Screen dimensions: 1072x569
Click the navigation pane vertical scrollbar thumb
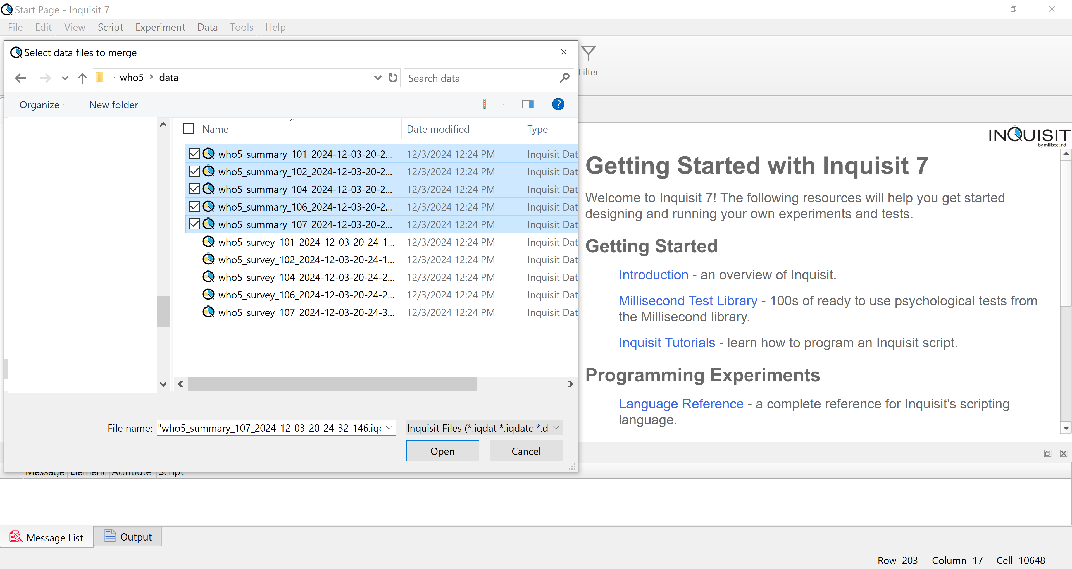coord(164,311)
